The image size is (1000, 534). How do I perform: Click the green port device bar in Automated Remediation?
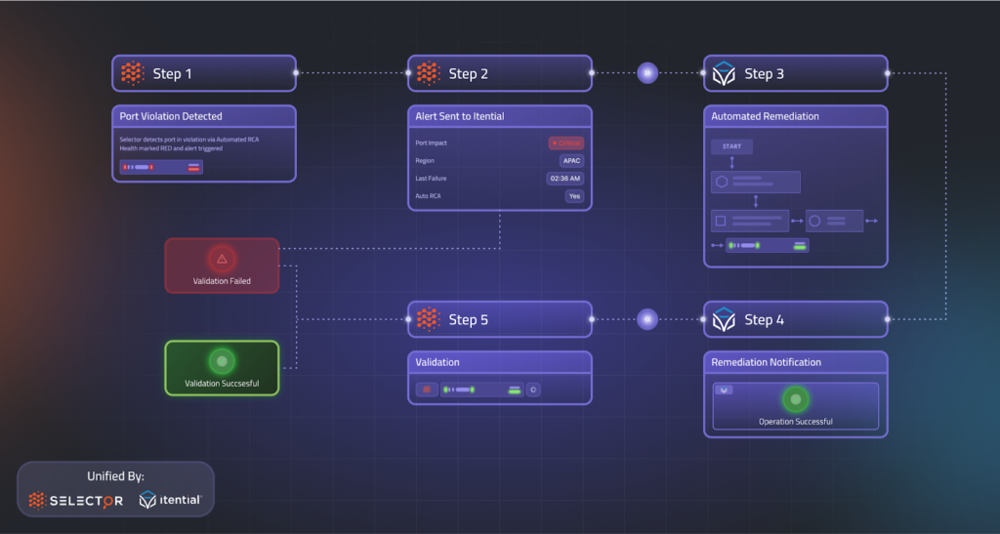(768, 245)
